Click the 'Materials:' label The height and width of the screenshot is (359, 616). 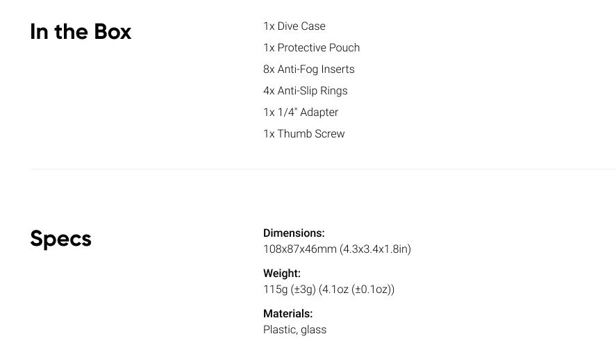coord(288,313)
